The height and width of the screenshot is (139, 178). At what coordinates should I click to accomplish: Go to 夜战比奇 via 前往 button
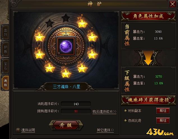point(163,121)
